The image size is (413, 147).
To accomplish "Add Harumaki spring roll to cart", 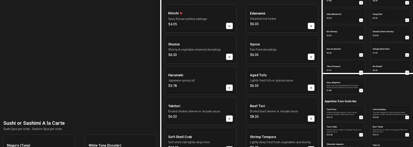I will click(x=229, y=88).
